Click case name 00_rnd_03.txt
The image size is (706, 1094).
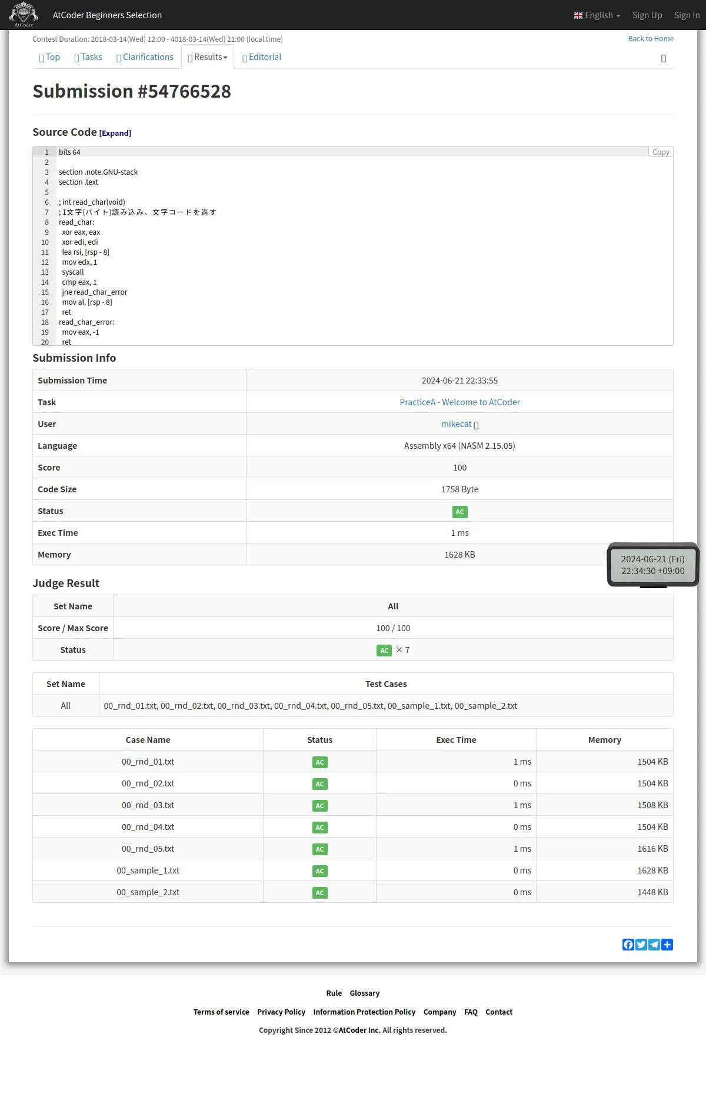148,805
